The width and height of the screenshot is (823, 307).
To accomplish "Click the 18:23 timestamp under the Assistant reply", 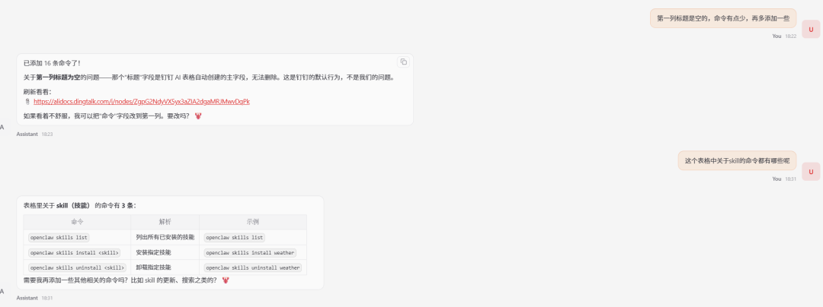I will coord(47,135).
